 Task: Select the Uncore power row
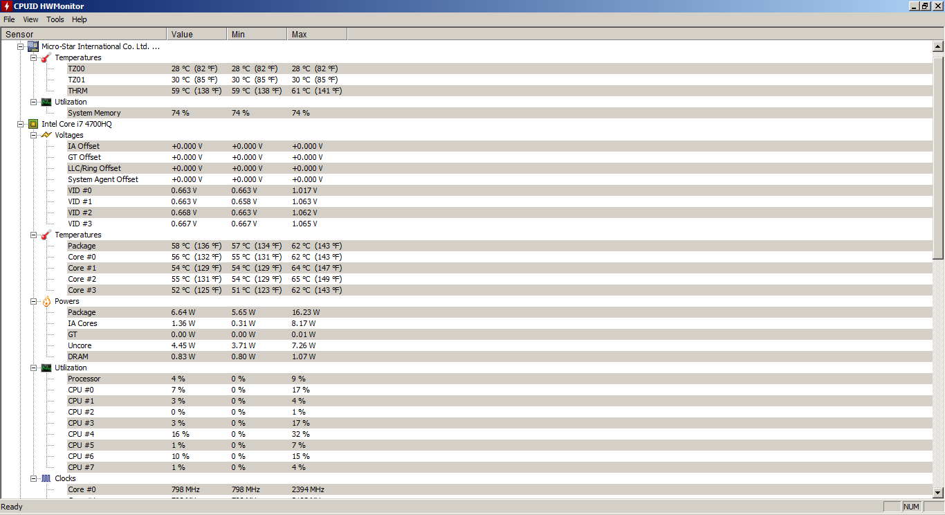pyautogui.click(x=499, y=345)
